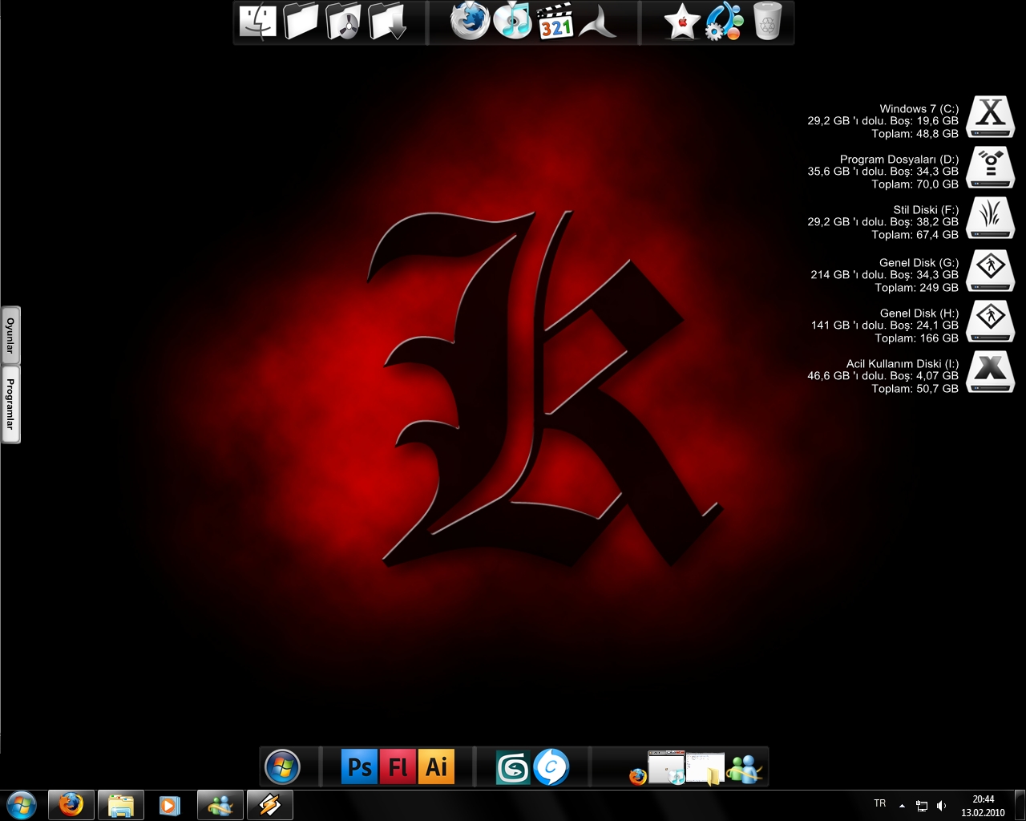Image resolution: width=1026 pixels, height=821 pixels.
Task: Open the volume speaker tray icon
Action: [942, 805]
